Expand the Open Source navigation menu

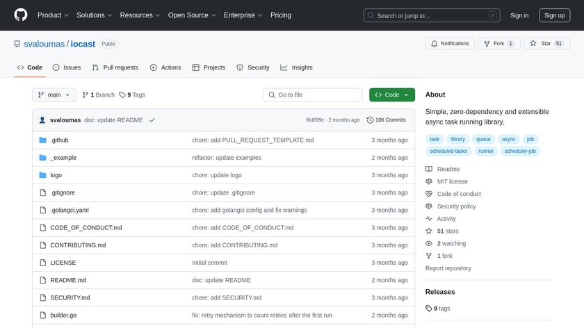tap(191, 15)
